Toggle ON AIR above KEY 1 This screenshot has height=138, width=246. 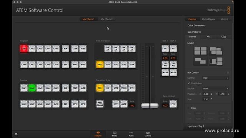coord(108,49)
